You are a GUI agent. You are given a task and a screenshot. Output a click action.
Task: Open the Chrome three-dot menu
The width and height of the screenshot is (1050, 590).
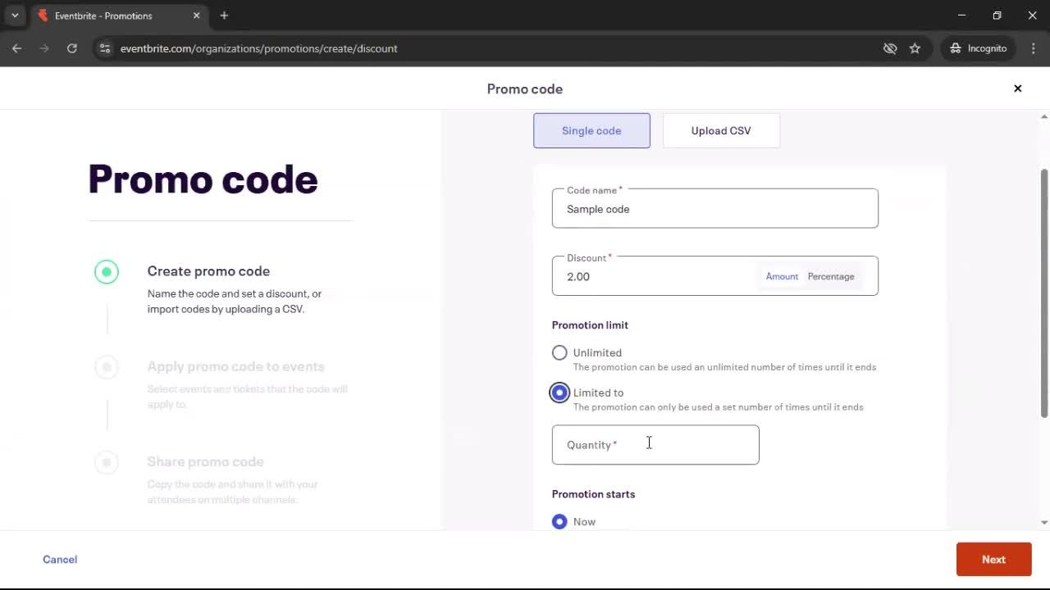coord(1034,48)
